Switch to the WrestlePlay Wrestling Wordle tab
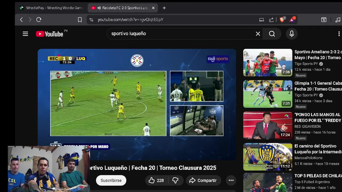 (x=51, y=8)
